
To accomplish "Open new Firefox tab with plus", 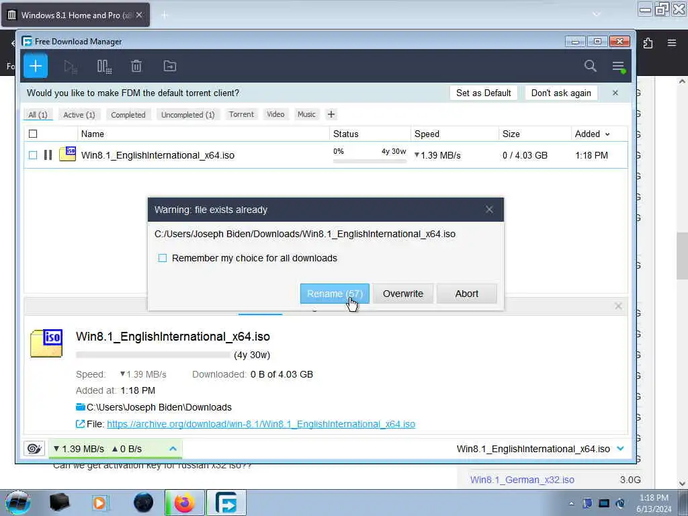I will tap(165, 15).
